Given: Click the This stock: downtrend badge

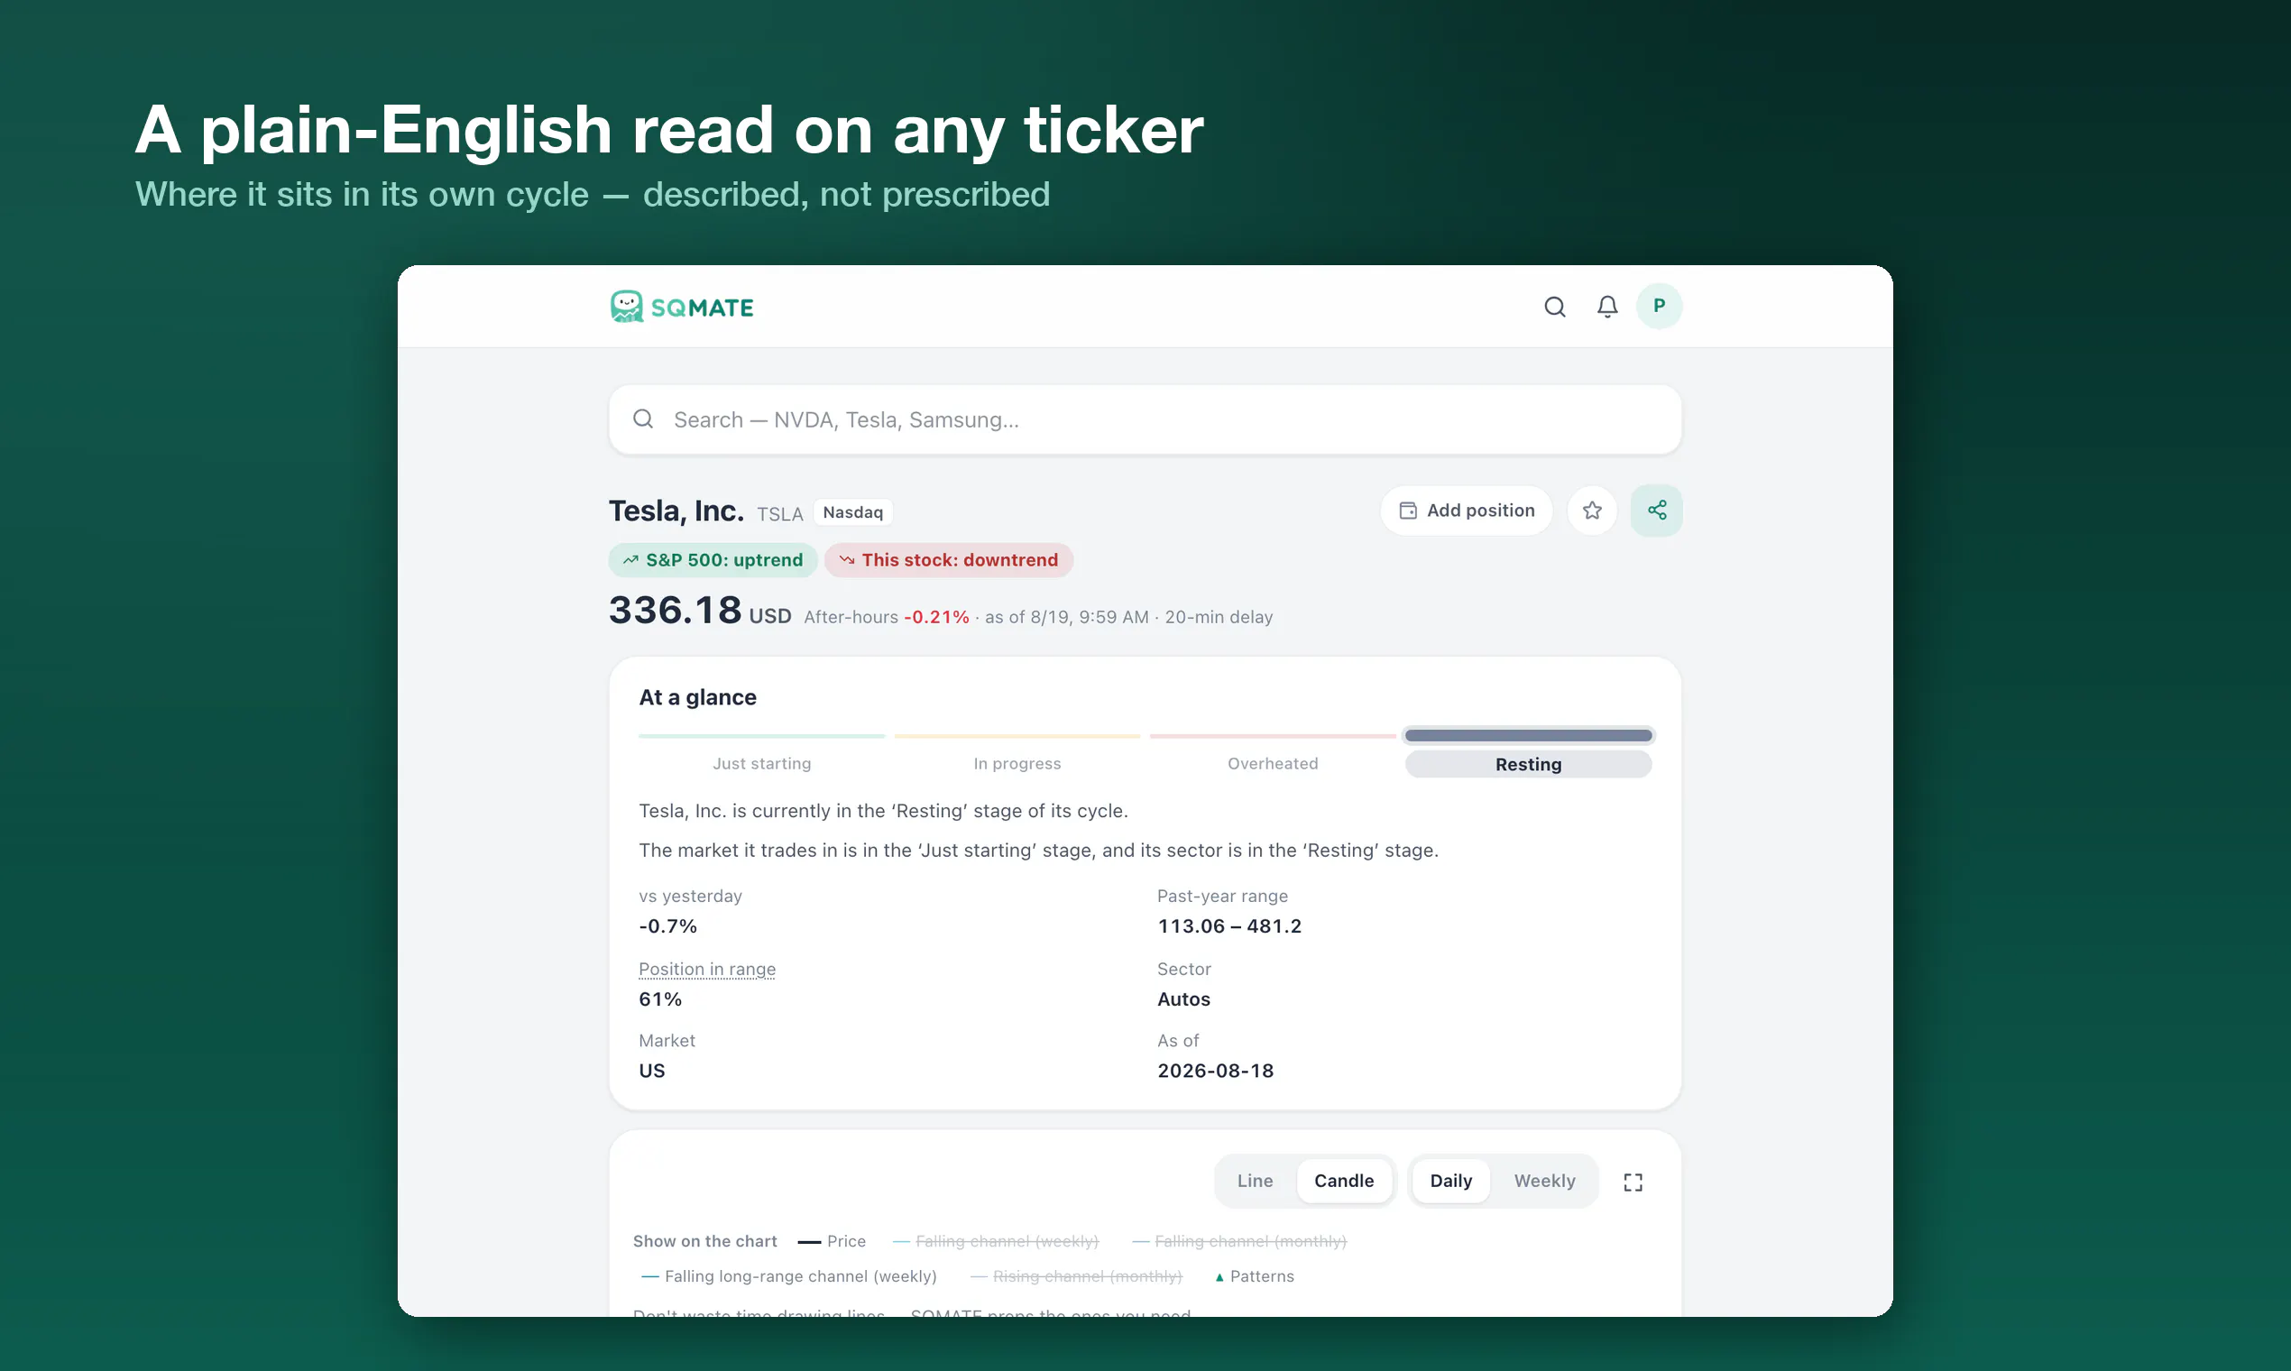Looking at the screenshot, I should click(x=949, y=560).
